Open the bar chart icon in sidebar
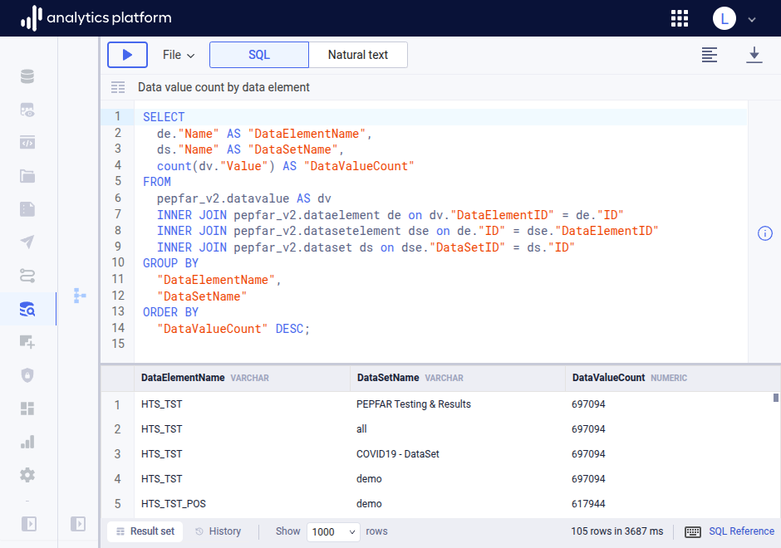 point(27,442)
